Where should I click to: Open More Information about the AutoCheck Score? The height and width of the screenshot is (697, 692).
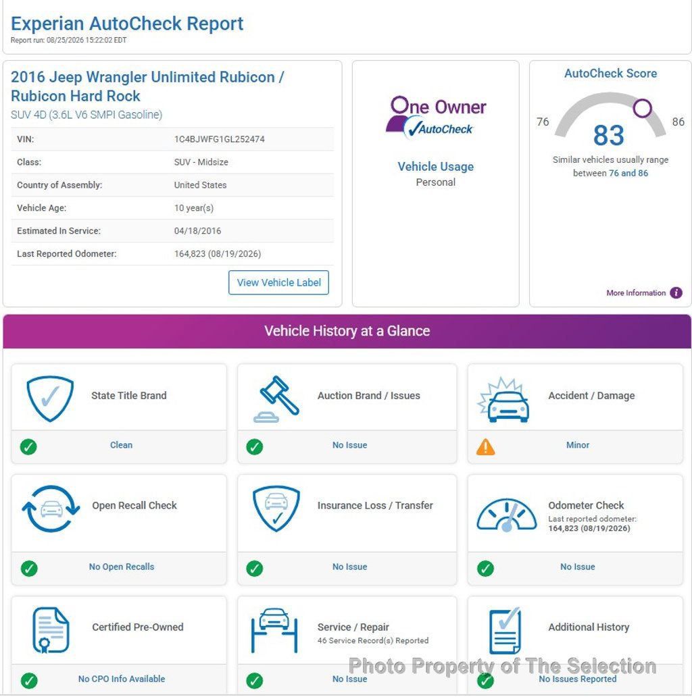pos(636,293)
